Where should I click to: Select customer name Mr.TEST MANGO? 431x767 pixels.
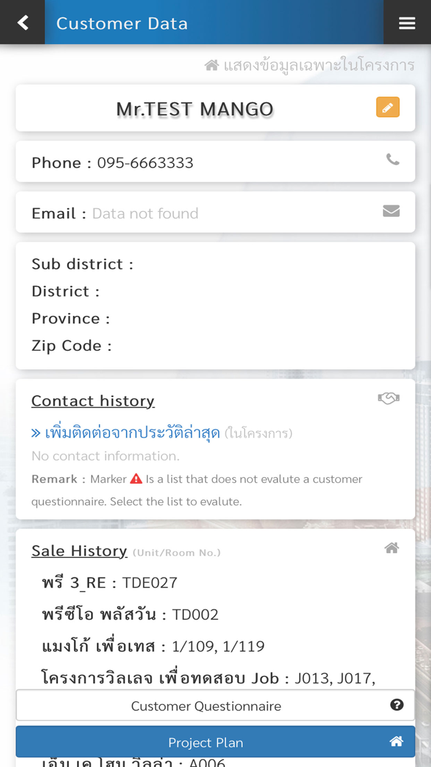(x=194, y=108)
